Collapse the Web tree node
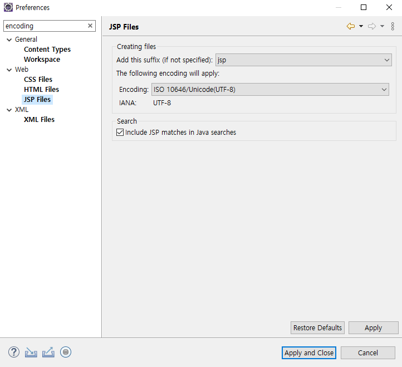 tap(9, 70)
